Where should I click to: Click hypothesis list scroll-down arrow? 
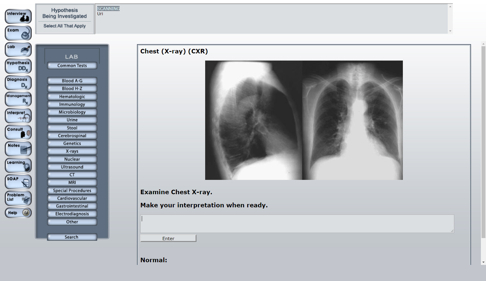(450, 31)
